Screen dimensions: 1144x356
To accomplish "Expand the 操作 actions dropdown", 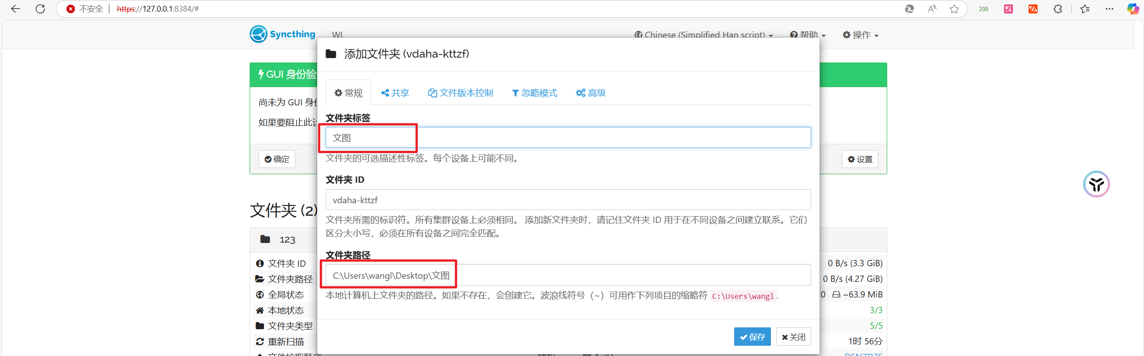I will click(860, 35).
